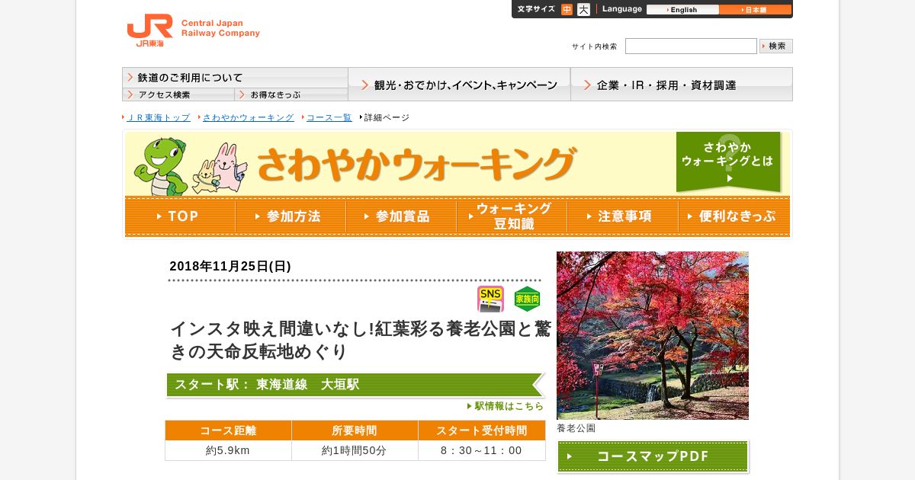Click the 約1時間50分 duration cell
The width and height of the screenshot is (915, 480).
tap(355, 450)
